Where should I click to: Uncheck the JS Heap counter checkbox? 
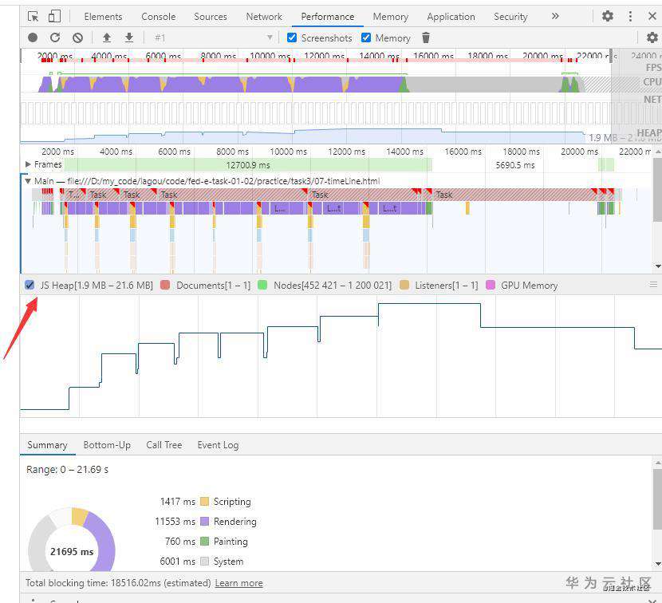pos(30,285)
